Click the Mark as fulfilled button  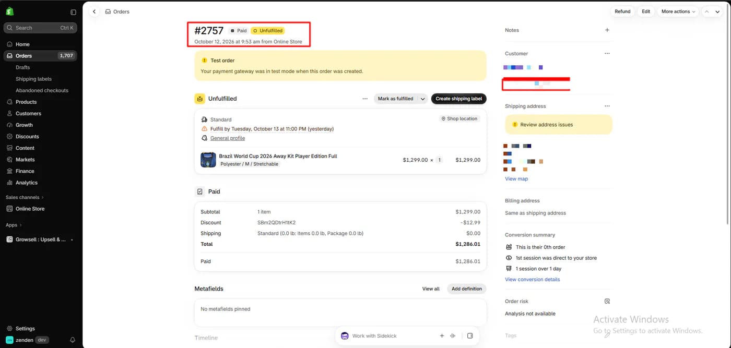point(395,99)
